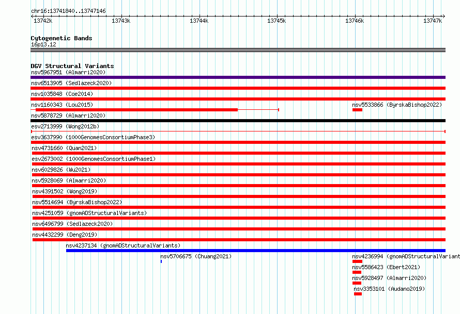Viewport: 460px width, 314px height.
Task: Select the nsv5878729 (Almarri2020) label
Action: (x=68, y=115)
